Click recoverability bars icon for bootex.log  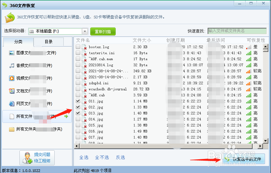249,47
